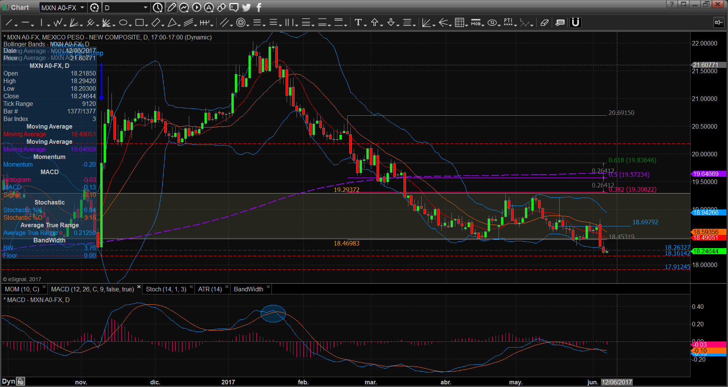Share chart via Twitter icon
The height and width of the screenshot is (387, 728).
246,8
